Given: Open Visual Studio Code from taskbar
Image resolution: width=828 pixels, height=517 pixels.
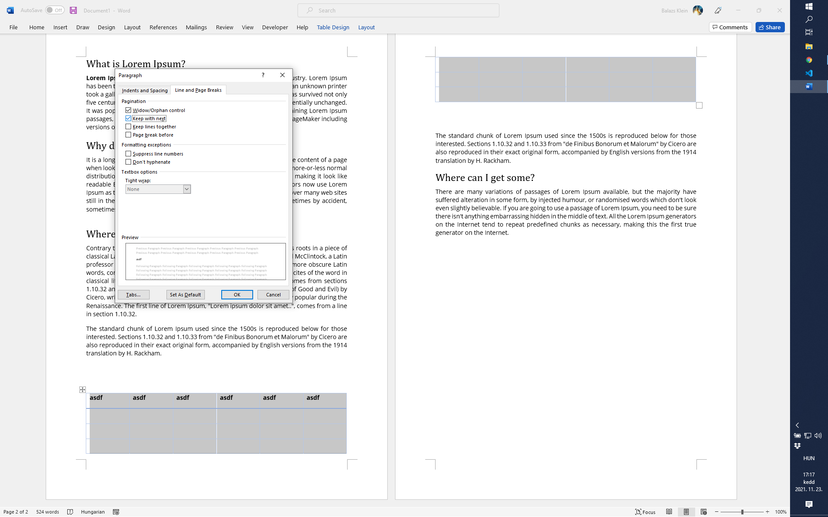Looking at the screenshot, I should click(809, 73).
